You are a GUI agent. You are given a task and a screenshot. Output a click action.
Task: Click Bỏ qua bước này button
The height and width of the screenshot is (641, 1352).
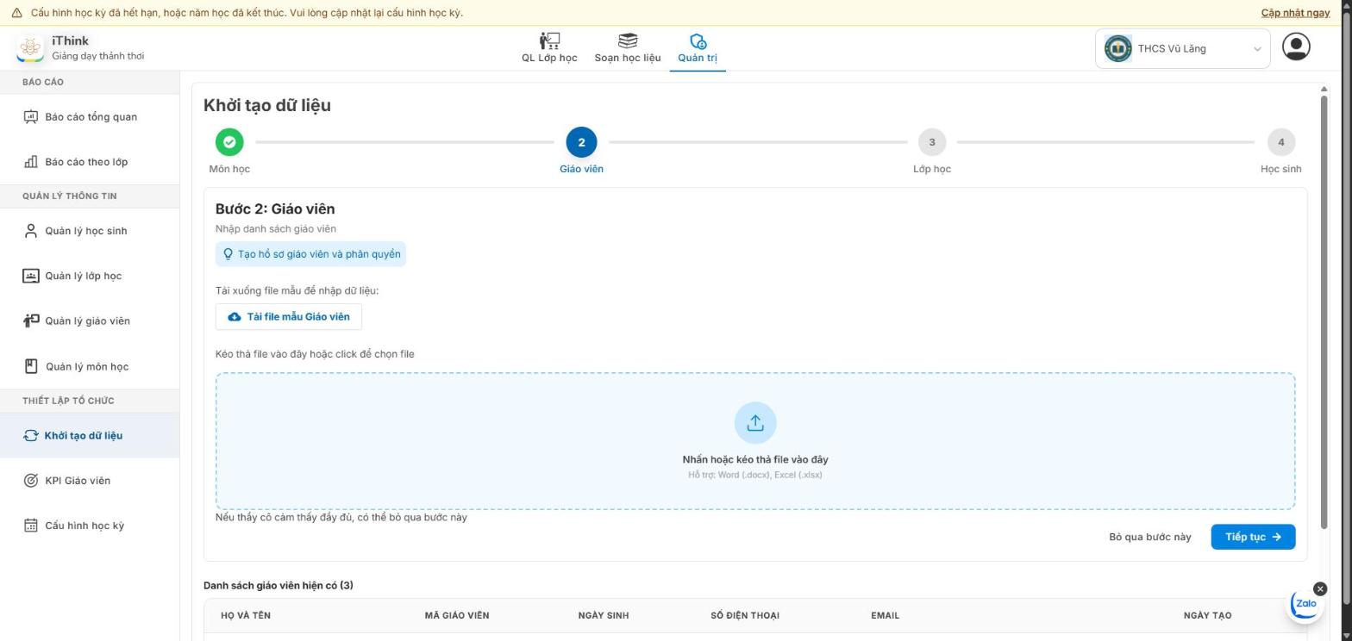[x=1150, y=537]
